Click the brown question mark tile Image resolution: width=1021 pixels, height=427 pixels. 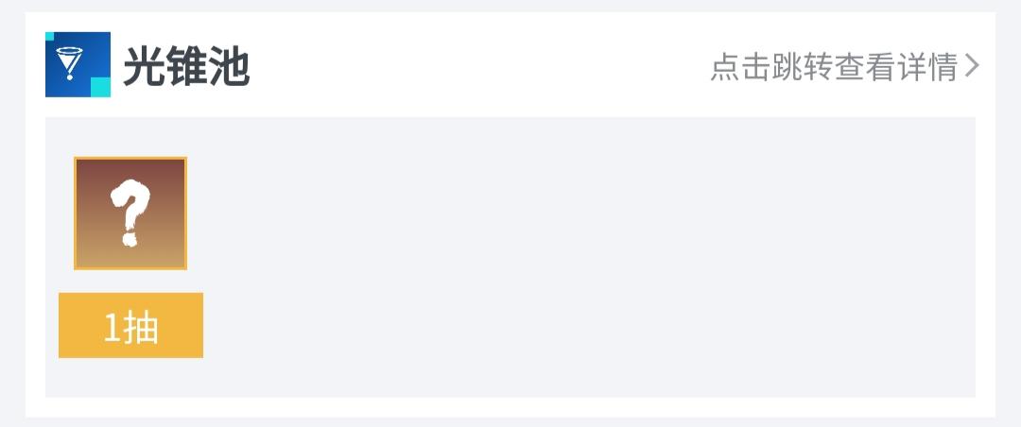point(130,213)
